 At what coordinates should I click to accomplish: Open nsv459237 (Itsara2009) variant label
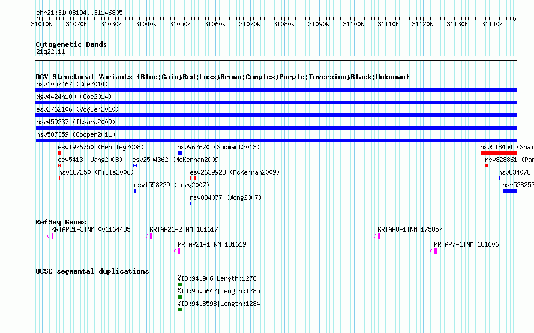click(76, 122)
